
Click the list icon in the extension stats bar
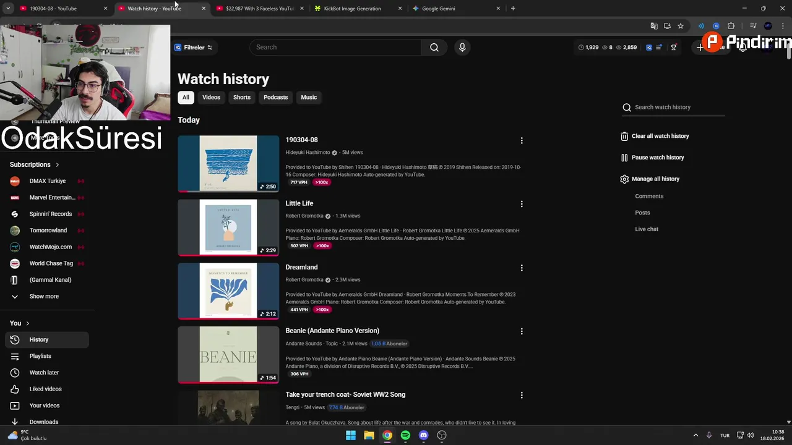[659, 48]
